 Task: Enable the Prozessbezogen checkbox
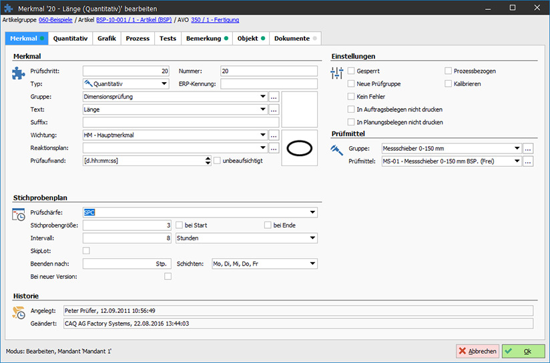coord(449,71)
